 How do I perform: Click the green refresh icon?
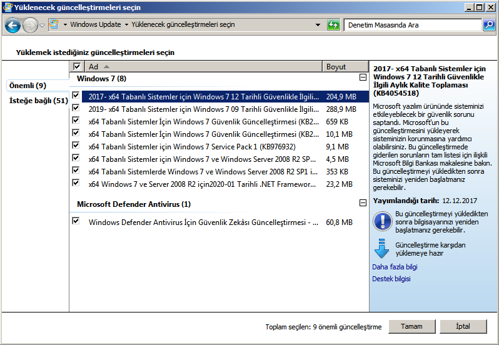pos(333,25)
